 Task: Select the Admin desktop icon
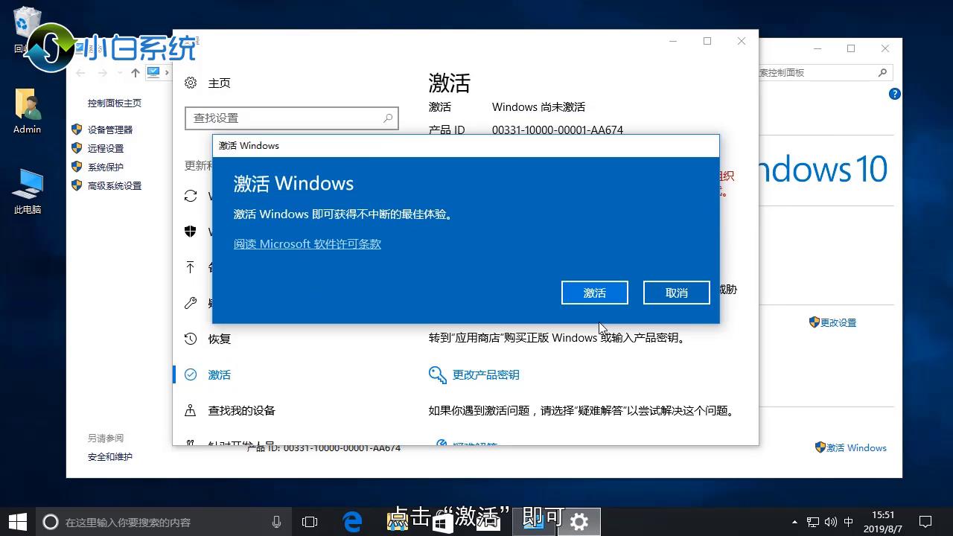tap(27, 112)
